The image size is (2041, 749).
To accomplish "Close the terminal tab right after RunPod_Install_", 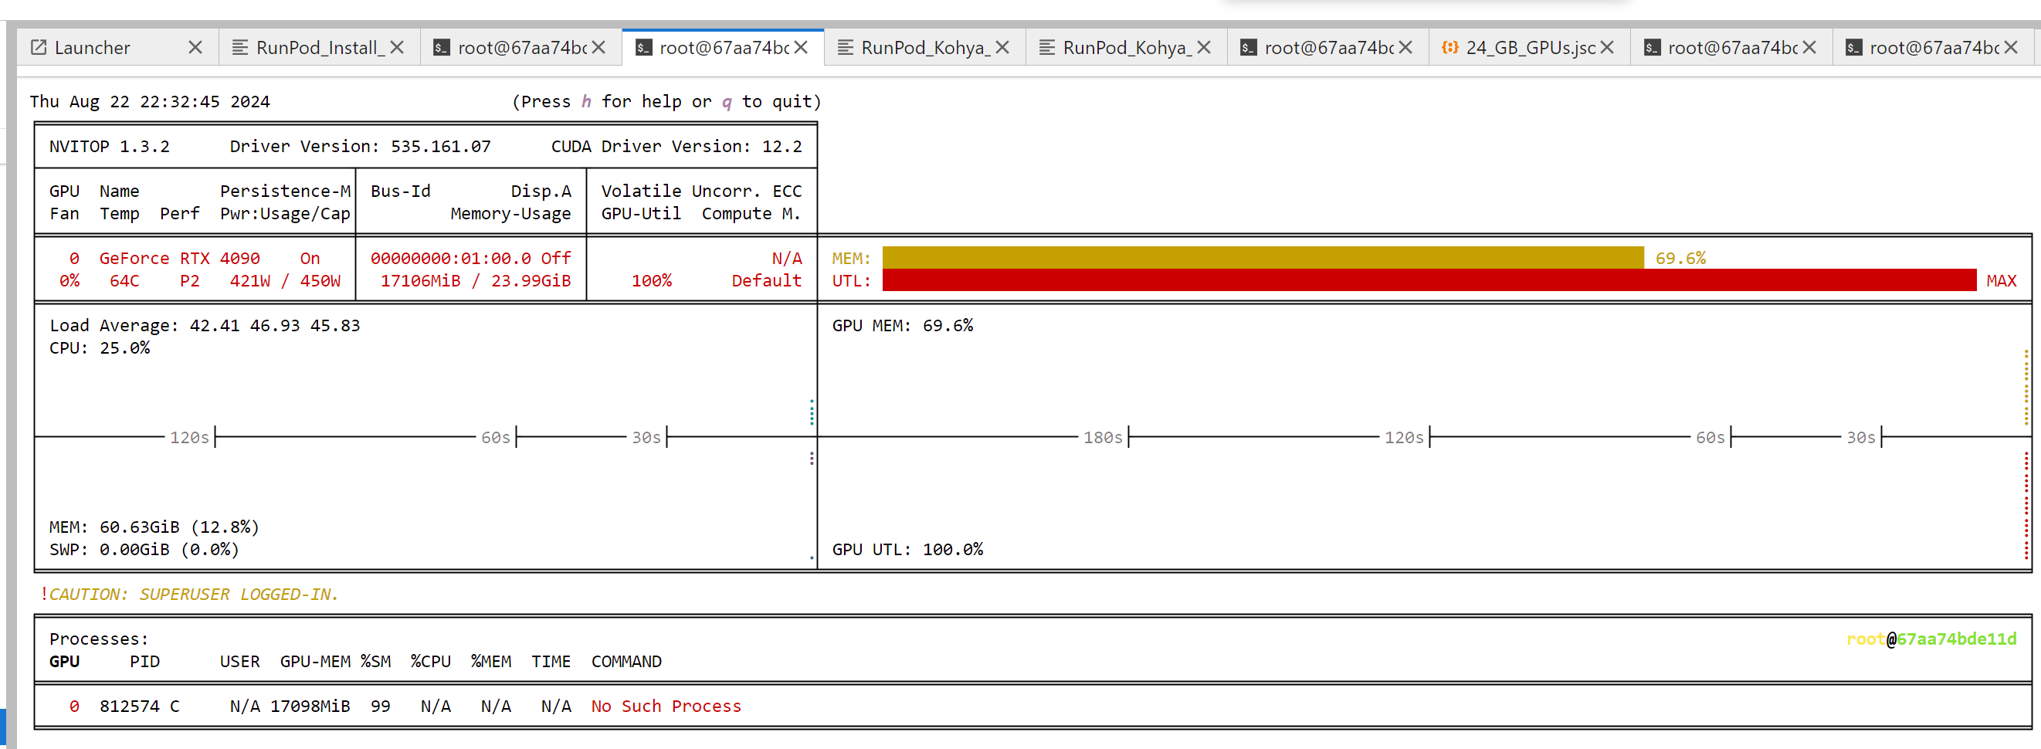I will 599,48.
